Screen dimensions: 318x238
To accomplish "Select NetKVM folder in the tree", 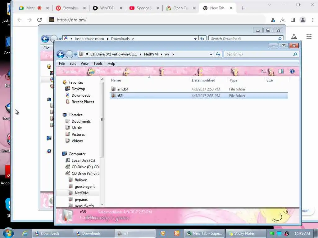I will [82, 193].
